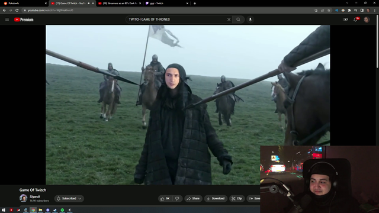Open Steam from the taskbar
This screenshot has height=213, width=379.
coord(55,210)
